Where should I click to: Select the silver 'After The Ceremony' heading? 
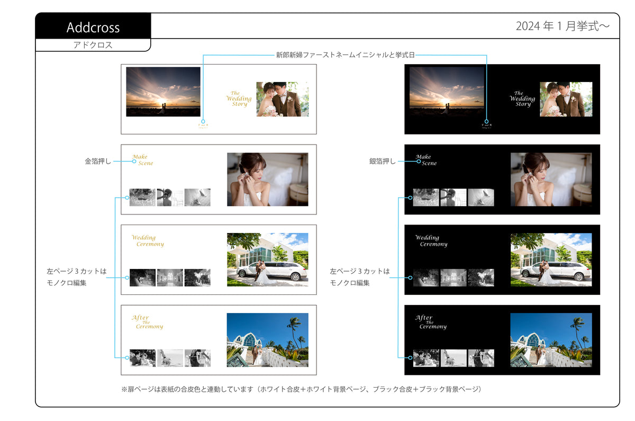coord(431,322)
